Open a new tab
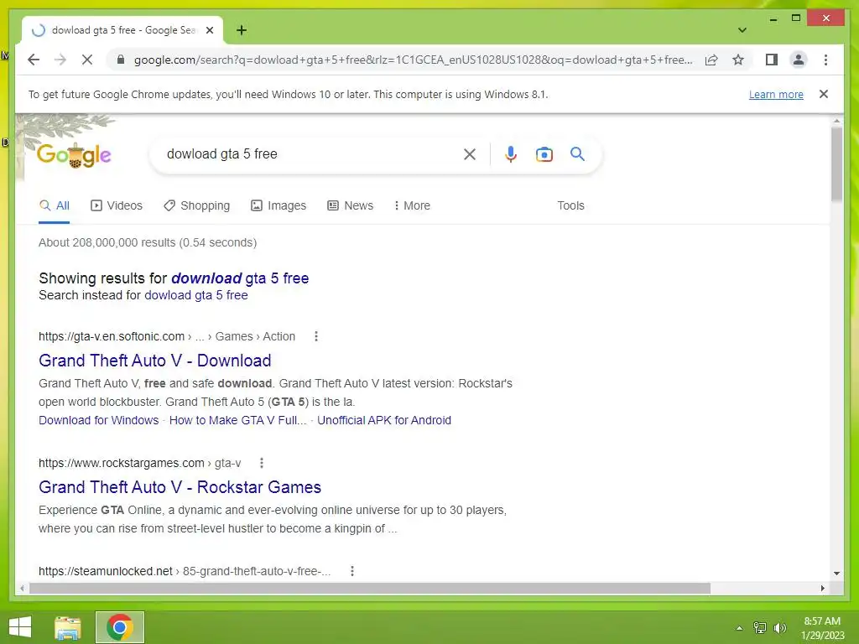 [x=242, y=30]
